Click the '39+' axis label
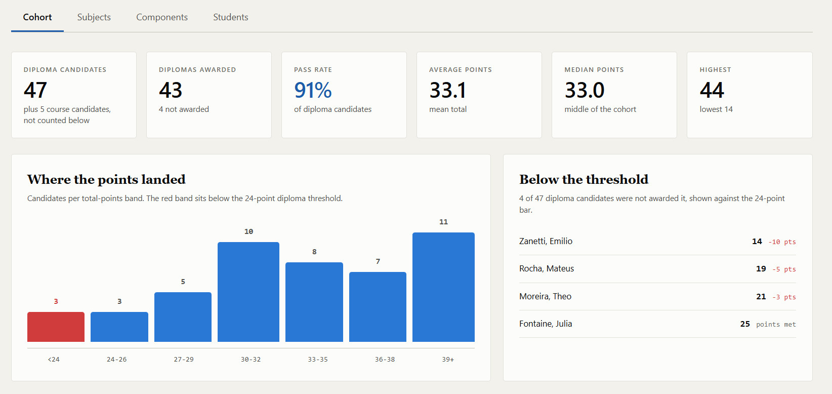The image size is (832, 394). (448, 360)
